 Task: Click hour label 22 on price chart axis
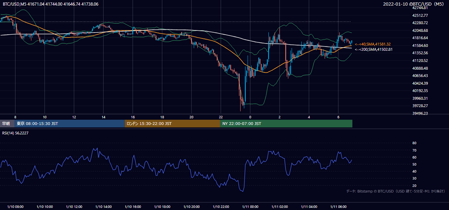221,117
